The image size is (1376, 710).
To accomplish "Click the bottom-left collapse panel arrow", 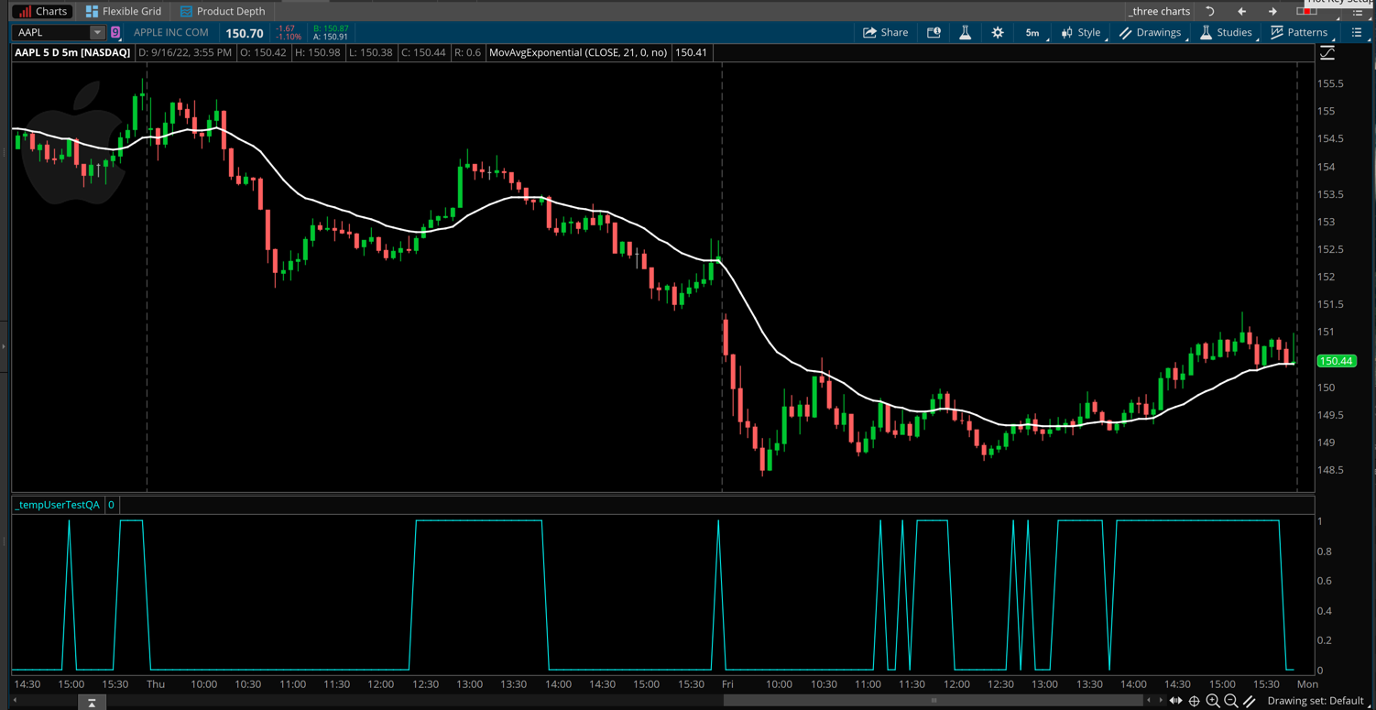I will tap(92, 703).
